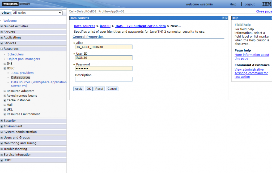Expand the JMS node

5,64
